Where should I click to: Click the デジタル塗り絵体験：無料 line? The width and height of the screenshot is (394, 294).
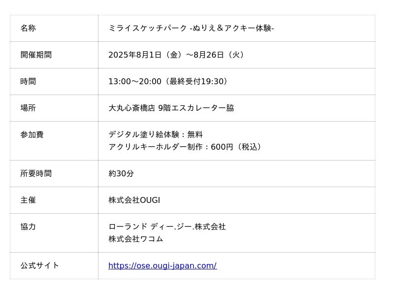[156, 135]
